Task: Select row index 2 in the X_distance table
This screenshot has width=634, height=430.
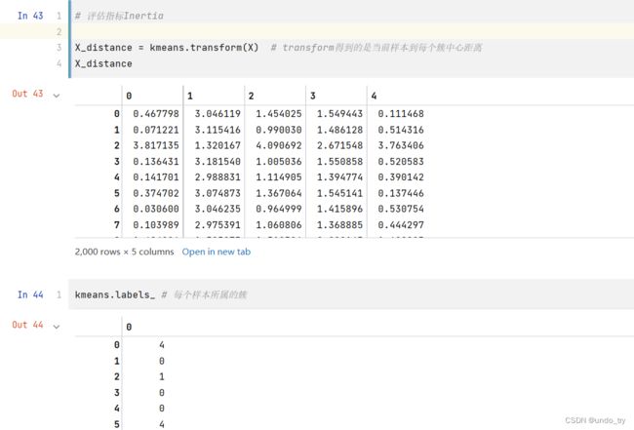Action: pyautogui.click(x=117, y=146)
